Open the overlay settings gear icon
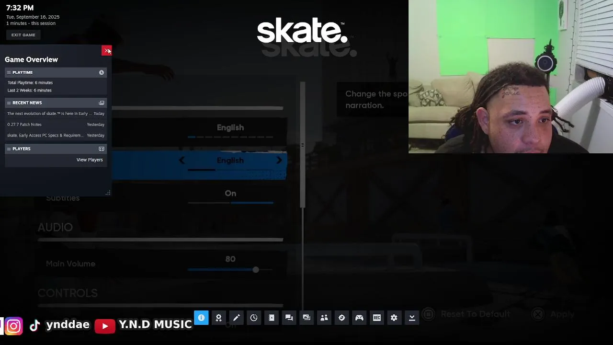Viewport: 613px width, 345px height. (x=394, y=318)
